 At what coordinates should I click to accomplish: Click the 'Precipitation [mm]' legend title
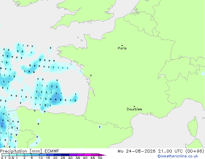[21, 151]
